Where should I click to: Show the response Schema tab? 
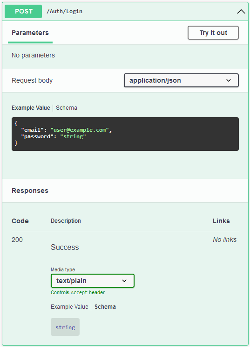tap(105, 307)
